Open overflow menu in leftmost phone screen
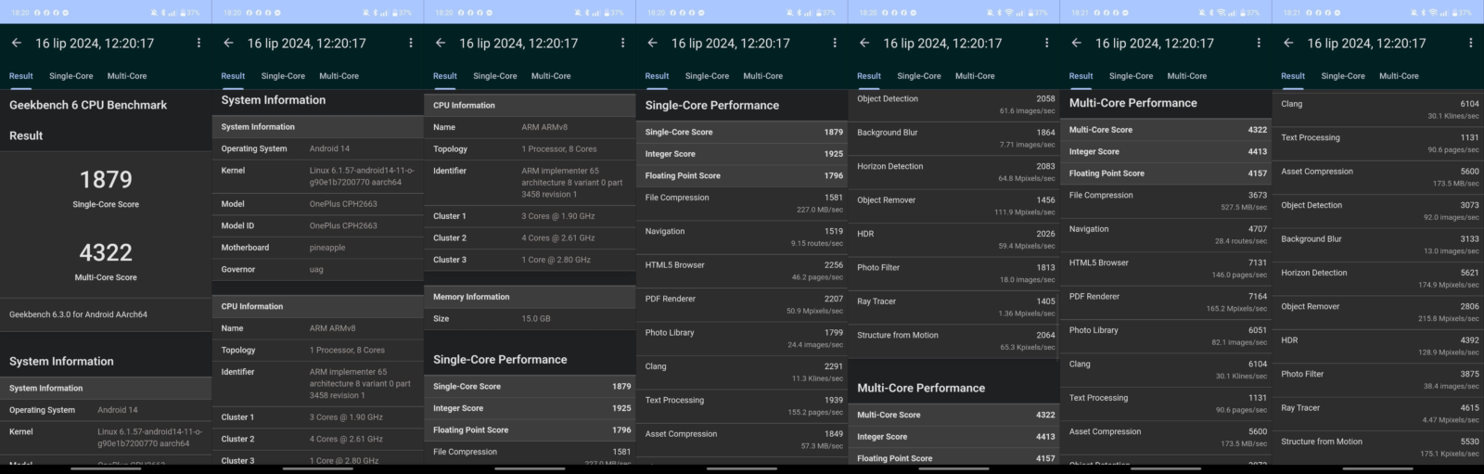Viewport: 1484px width, 474px height. pos(198,43)
